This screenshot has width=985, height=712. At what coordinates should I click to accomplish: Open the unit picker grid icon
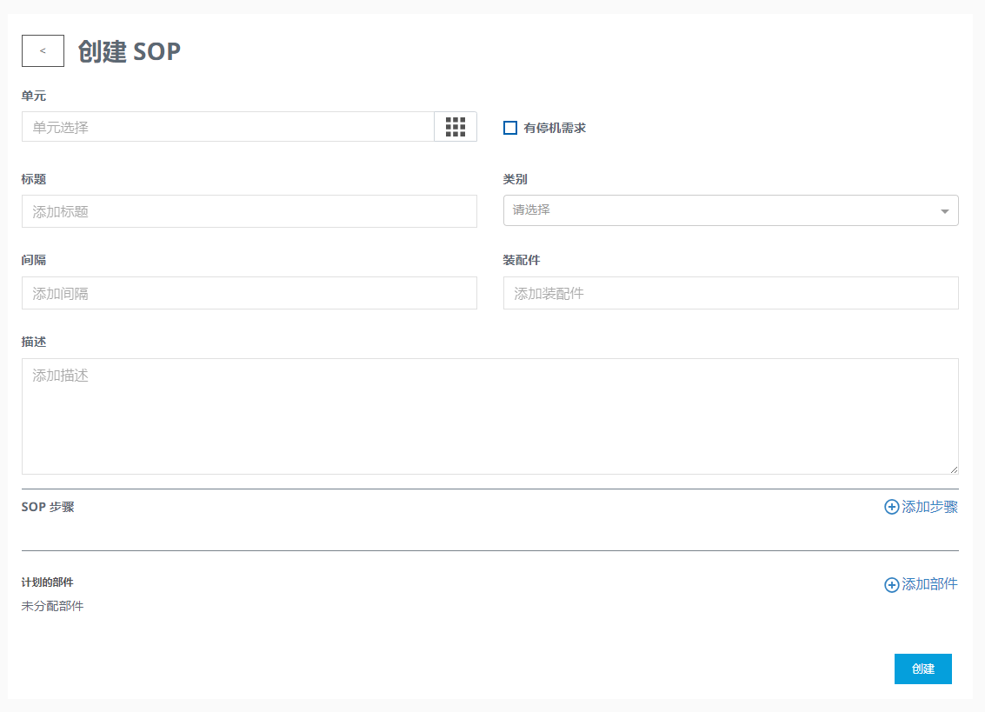click(x=456, y=127)
